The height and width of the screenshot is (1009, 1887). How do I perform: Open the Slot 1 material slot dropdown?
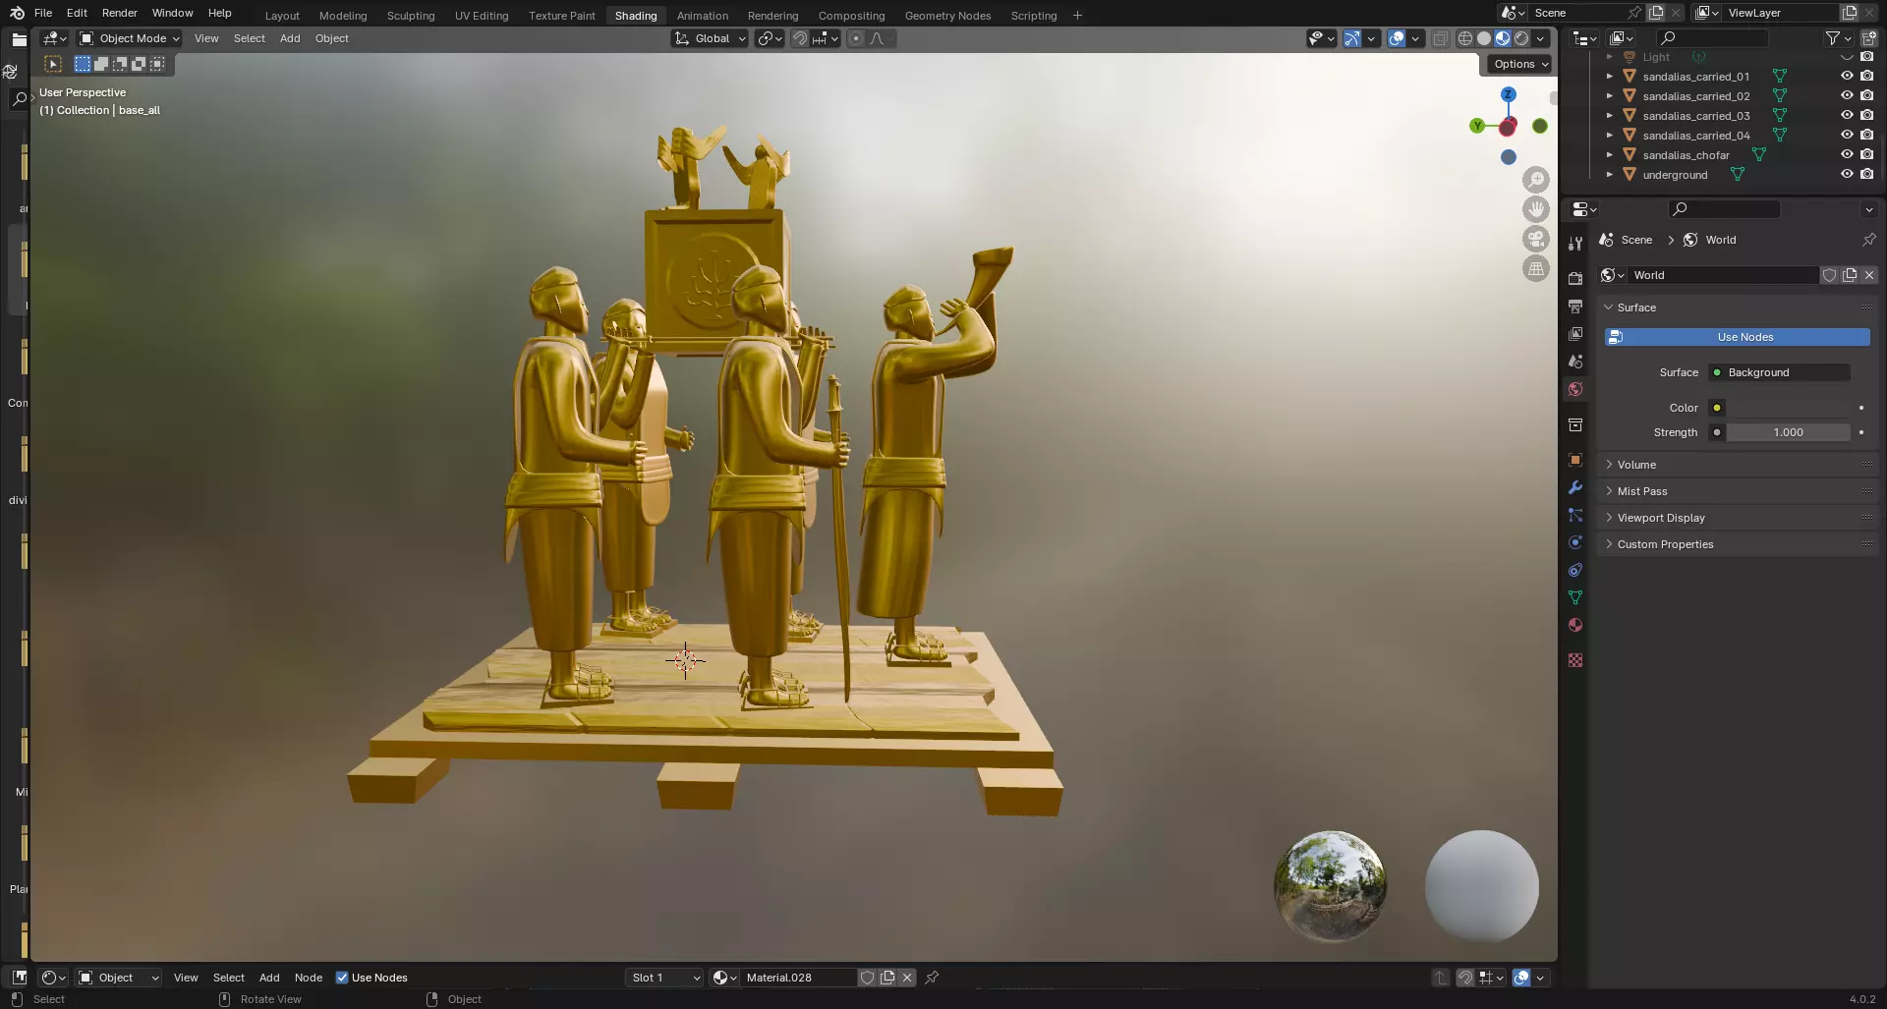[664, 978]
